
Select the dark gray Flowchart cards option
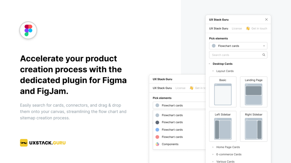[x=172, y=122]
